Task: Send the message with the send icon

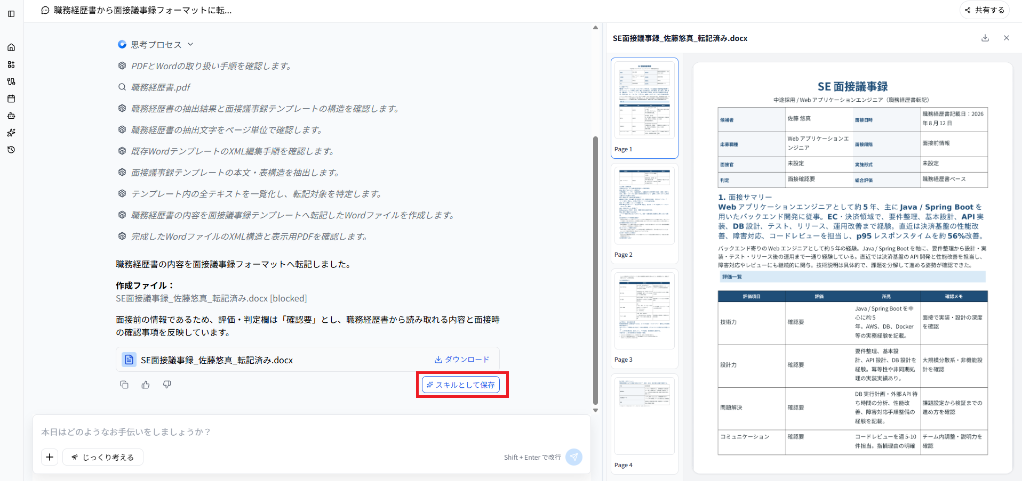Action: [574, 457]
